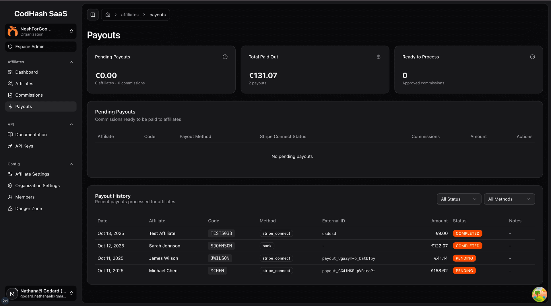Expand the user menu for Nathanaël Godard

point(71,293)
